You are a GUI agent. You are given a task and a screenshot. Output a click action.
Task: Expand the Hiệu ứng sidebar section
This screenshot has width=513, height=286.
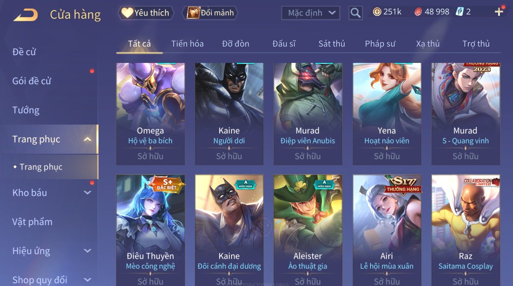[x=87, y=251]
